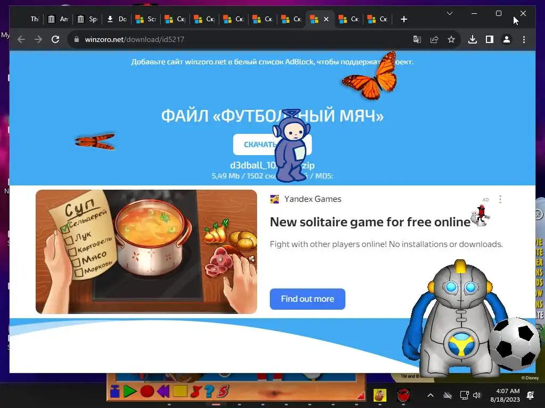Go forward to the next page
This screenshot has width=545, height=408.
[x=38, y=39]
